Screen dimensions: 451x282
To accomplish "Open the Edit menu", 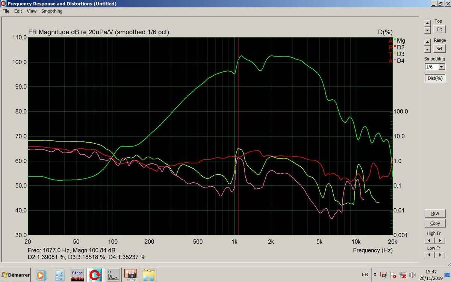I will click(18, 11).
